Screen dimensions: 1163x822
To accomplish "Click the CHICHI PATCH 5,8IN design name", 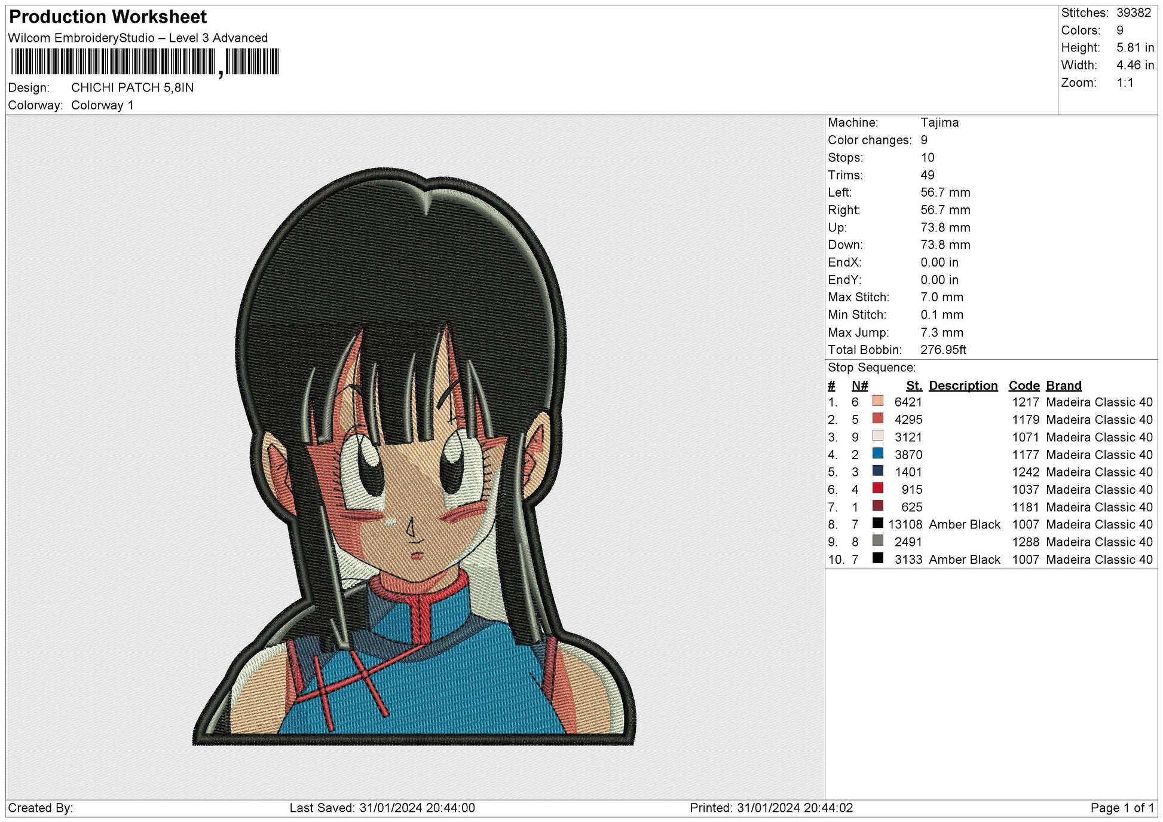I will point(132,88).
